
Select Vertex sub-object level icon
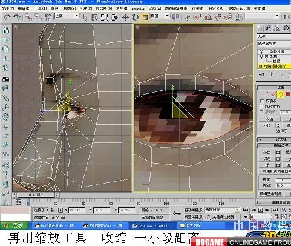(266, 95)
